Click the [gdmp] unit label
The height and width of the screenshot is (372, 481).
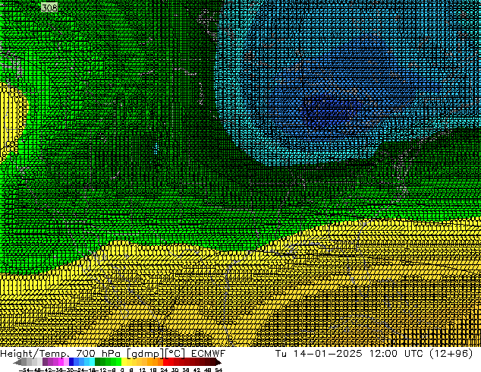[x=146, y=354]
